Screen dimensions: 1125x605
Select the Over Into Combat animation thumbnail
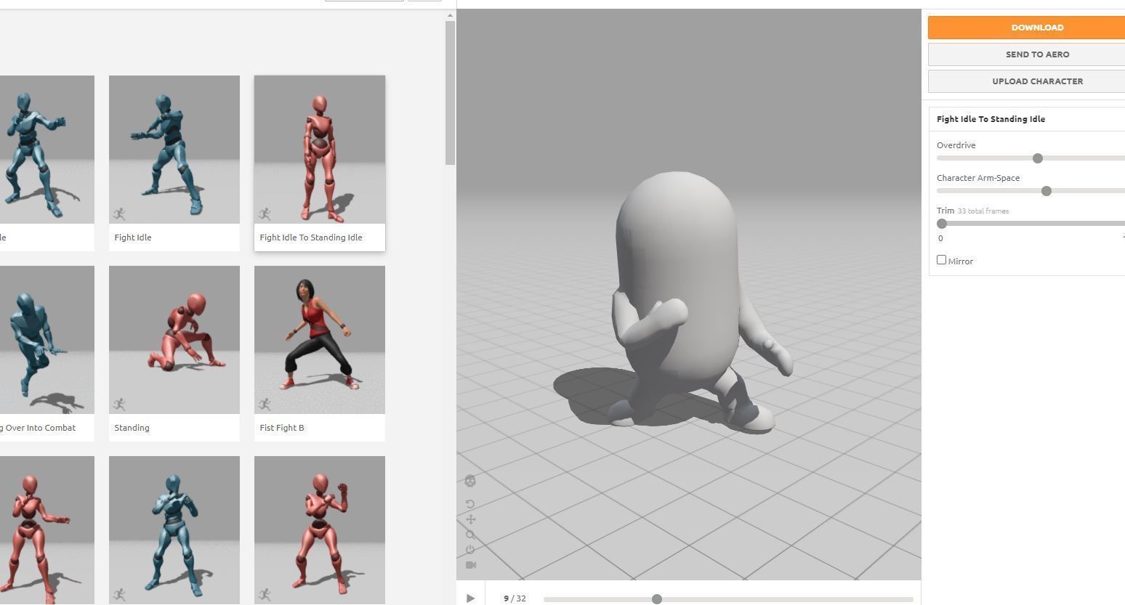click(x=47, y=340)
